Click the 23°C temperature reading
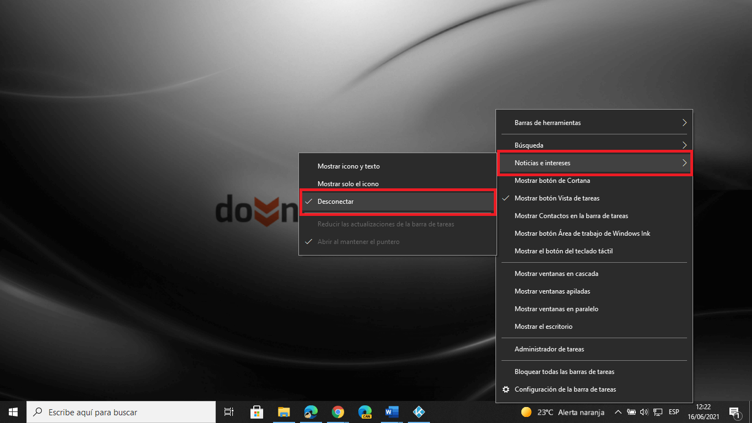 [x=545, y=412]
